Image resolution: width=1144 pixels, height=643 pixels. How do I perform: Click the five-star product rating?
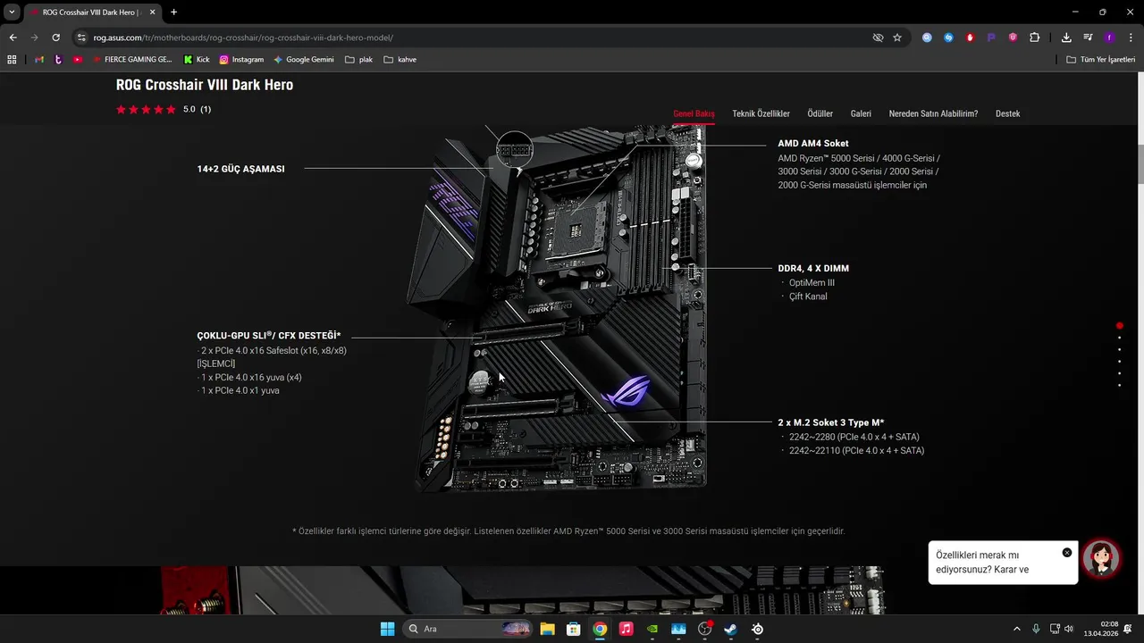[146, 109]
